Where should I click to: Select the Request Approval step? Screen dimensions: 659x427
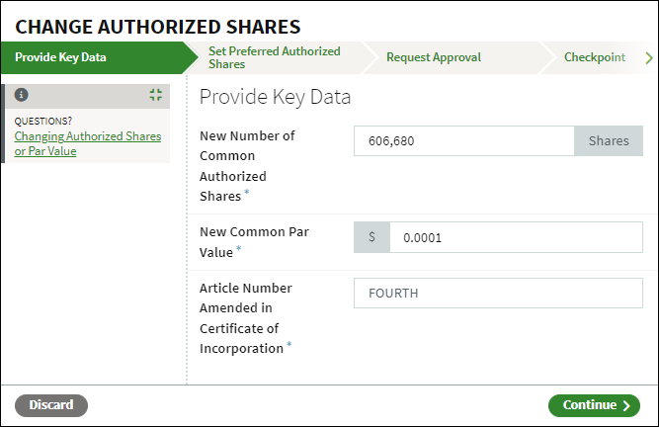[434, 57]
